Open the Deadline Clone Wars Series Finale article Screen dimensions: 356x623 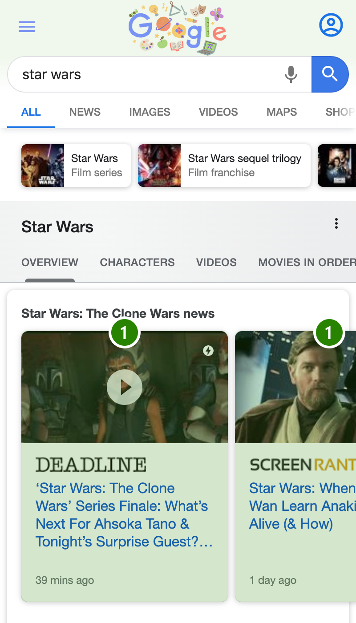click(x=124, y=515)
